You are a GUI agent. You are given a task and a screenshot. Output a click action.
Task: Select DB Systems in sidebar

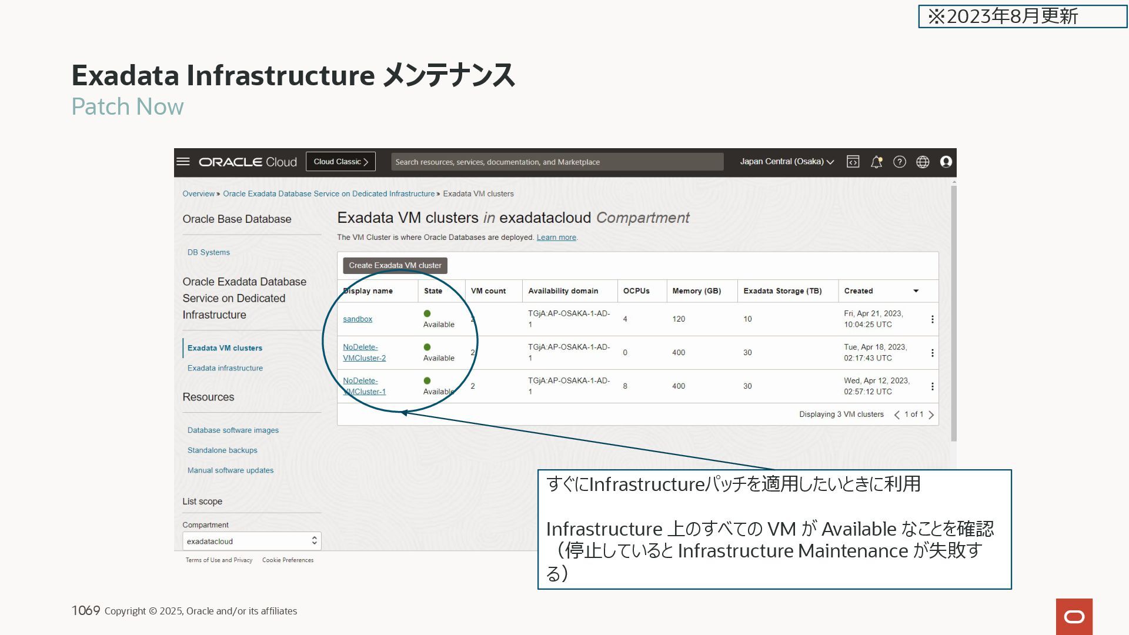tap(208, 252)
